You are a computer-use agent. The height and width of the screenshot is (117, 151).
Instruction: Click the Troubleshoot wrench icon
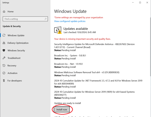[4, 58]
